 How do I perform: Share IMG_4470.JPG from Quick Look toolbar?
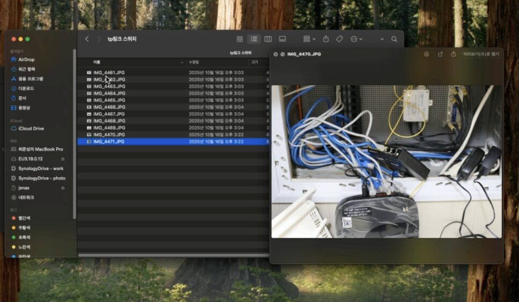click(454, 54)
